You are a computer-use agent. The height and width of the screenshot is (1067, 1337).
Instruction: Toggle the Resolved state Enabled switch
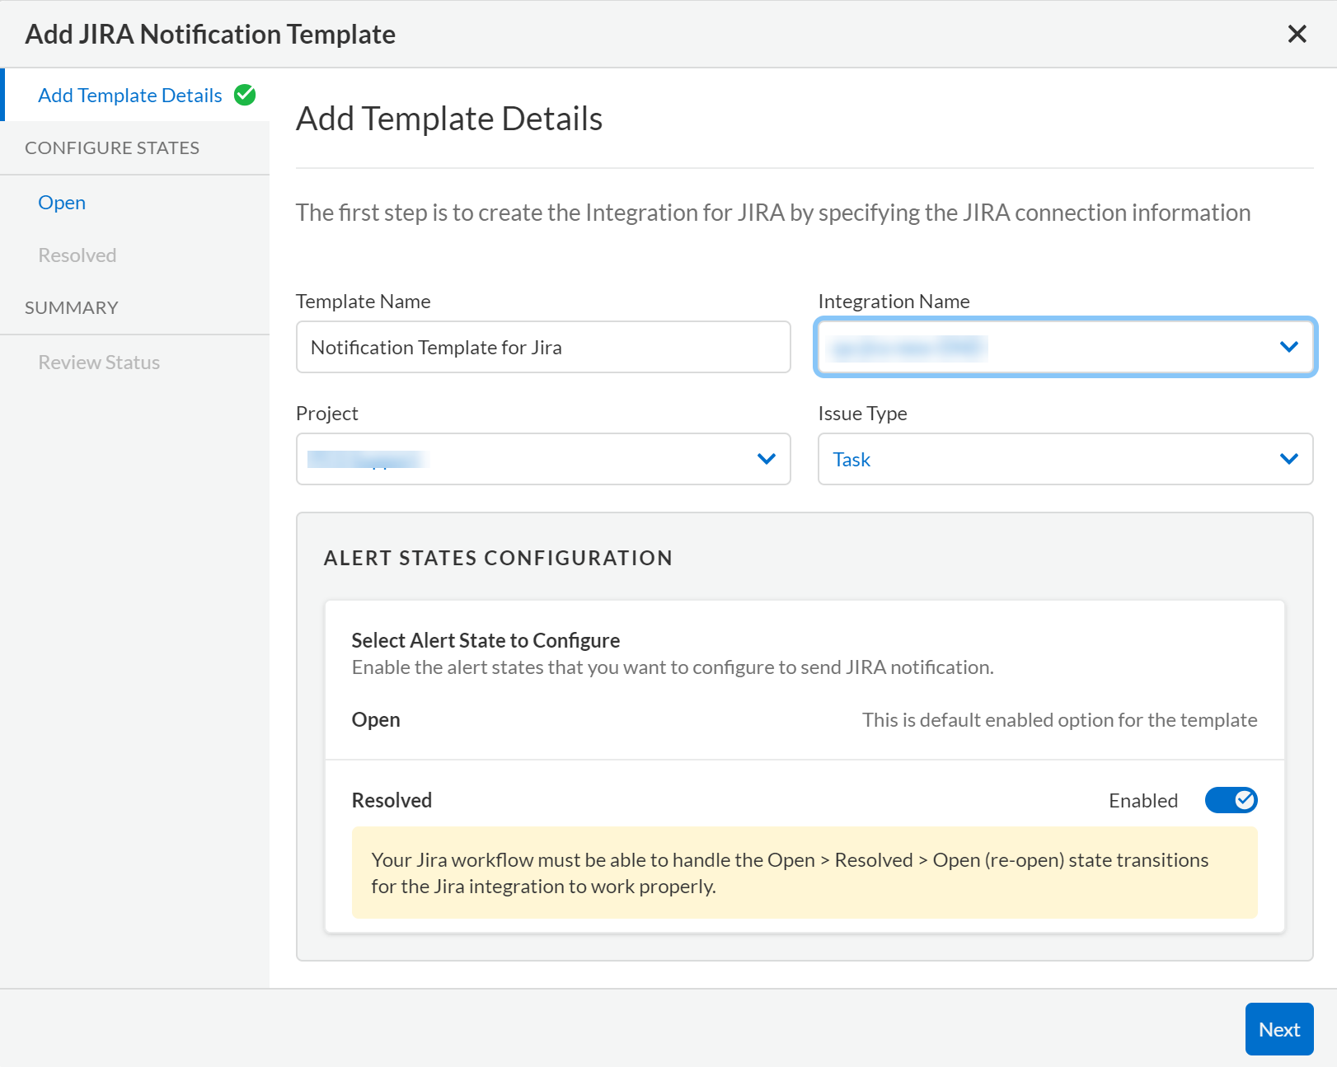click(1231, 800)
